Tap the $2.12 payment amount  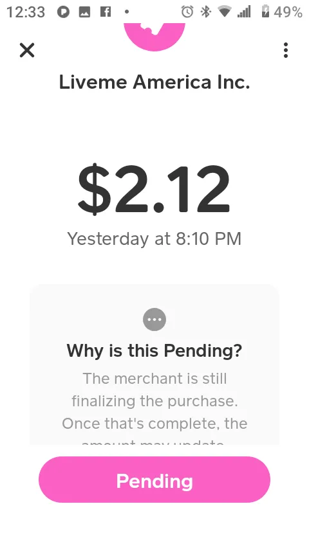click(154, 189)
